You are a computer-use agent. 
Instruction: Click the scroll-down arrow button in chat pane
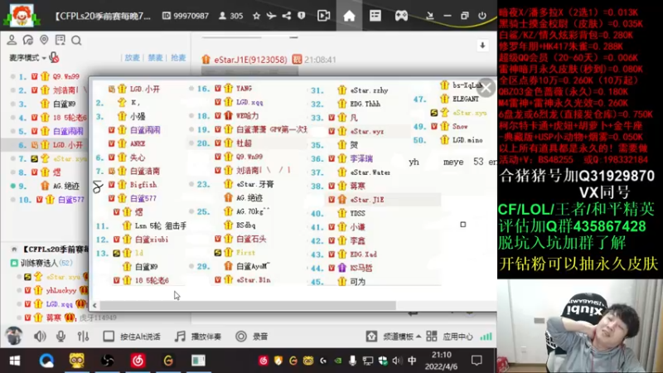[x=482, y=46]
